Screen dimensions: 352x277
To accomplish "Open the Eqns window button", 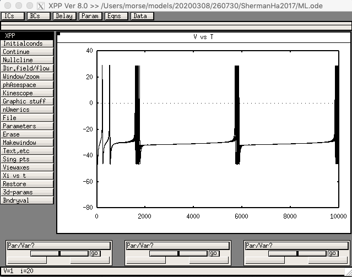I will [116, 16].
